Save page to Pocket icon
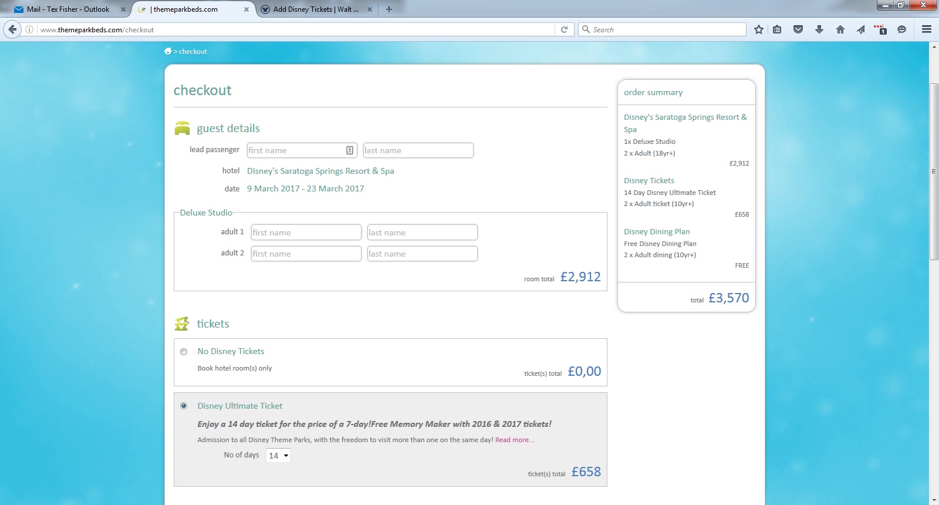This screenshot has height=505, width=939. pos(798,29)
